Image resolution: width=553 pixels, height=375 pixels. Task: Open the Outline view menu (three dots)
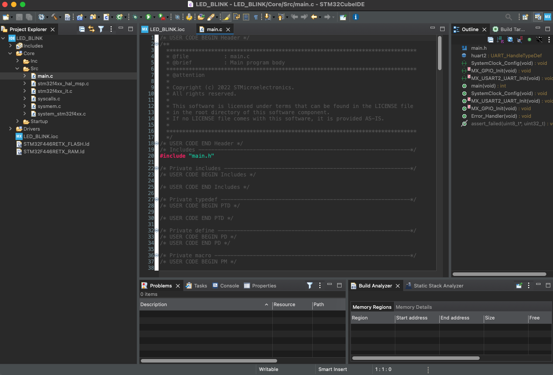click(549, 40)
